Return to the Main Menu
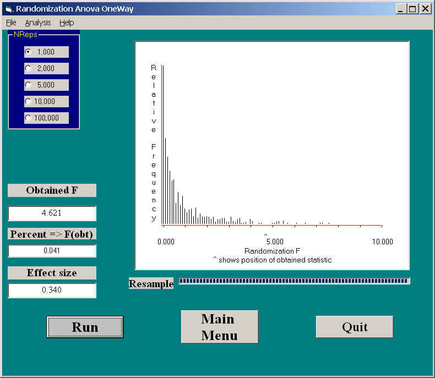This screenshot has height=378, width=435. tap(219, 327)
